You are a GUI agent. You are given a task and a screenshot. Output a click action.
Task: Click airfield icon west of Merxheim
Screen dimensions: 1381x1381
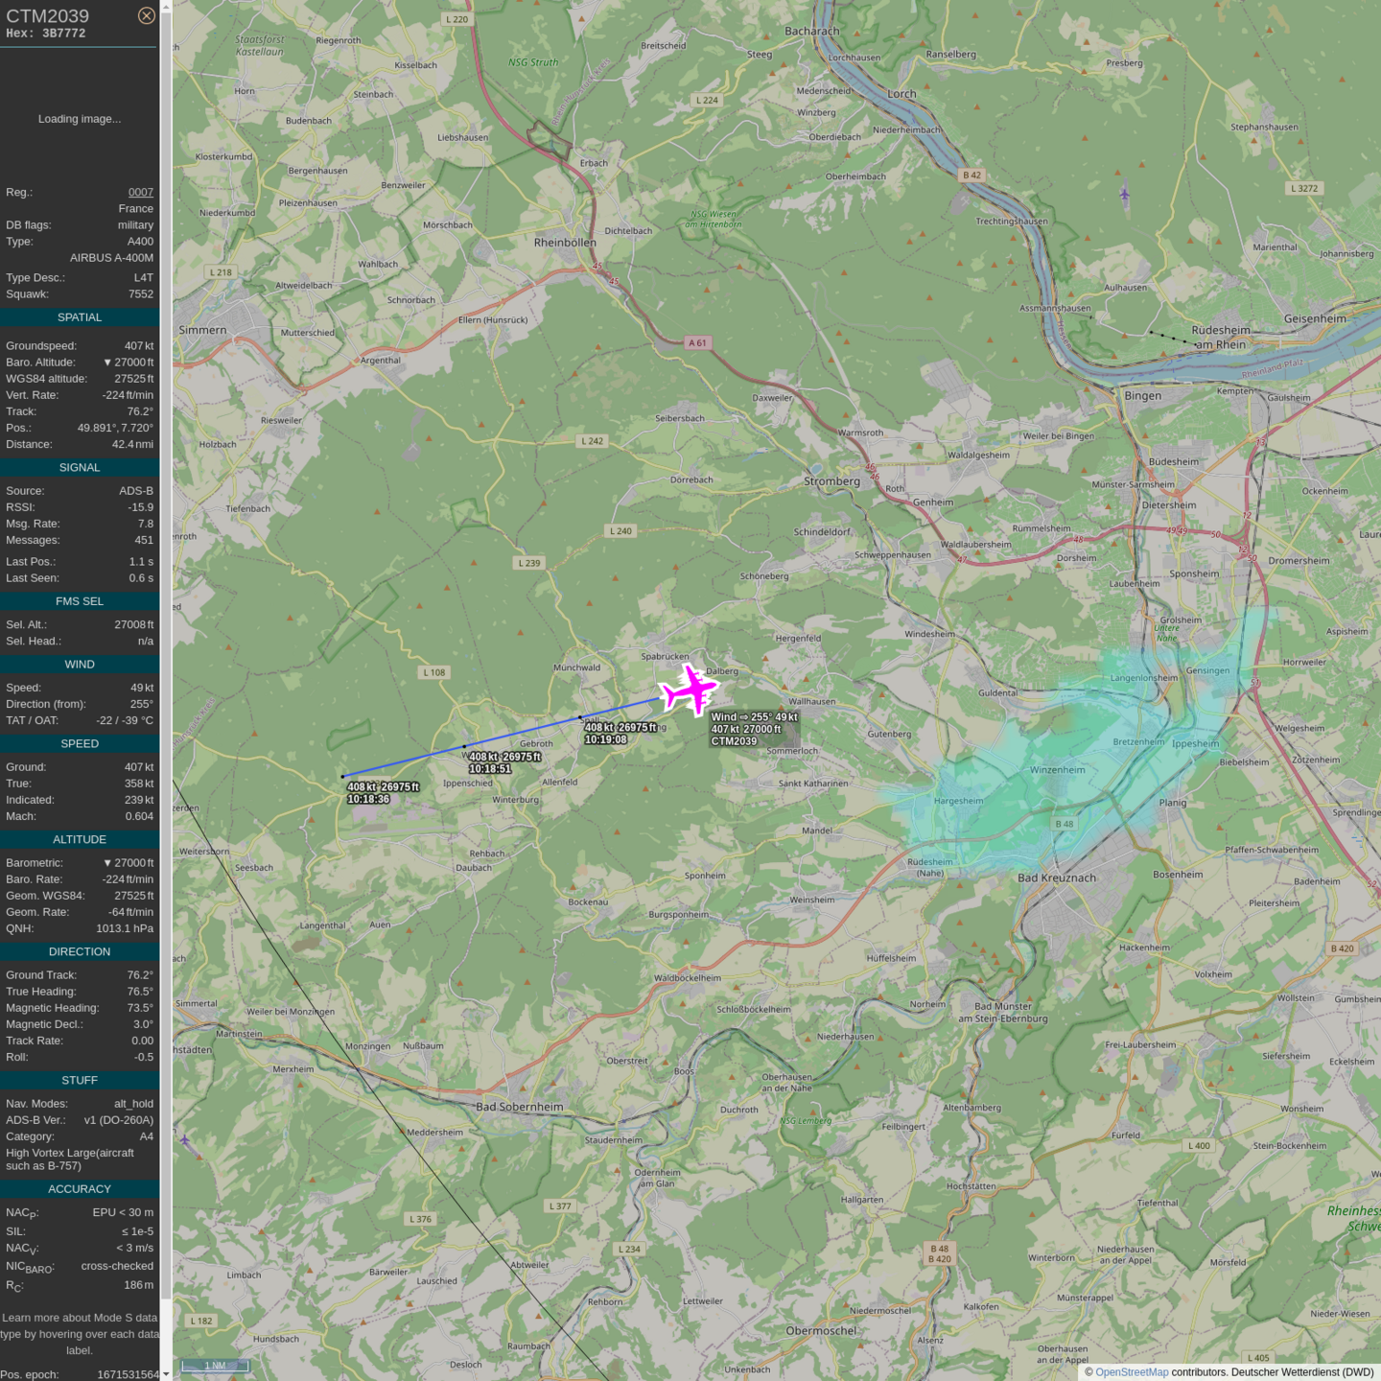tap(185, 1139)
